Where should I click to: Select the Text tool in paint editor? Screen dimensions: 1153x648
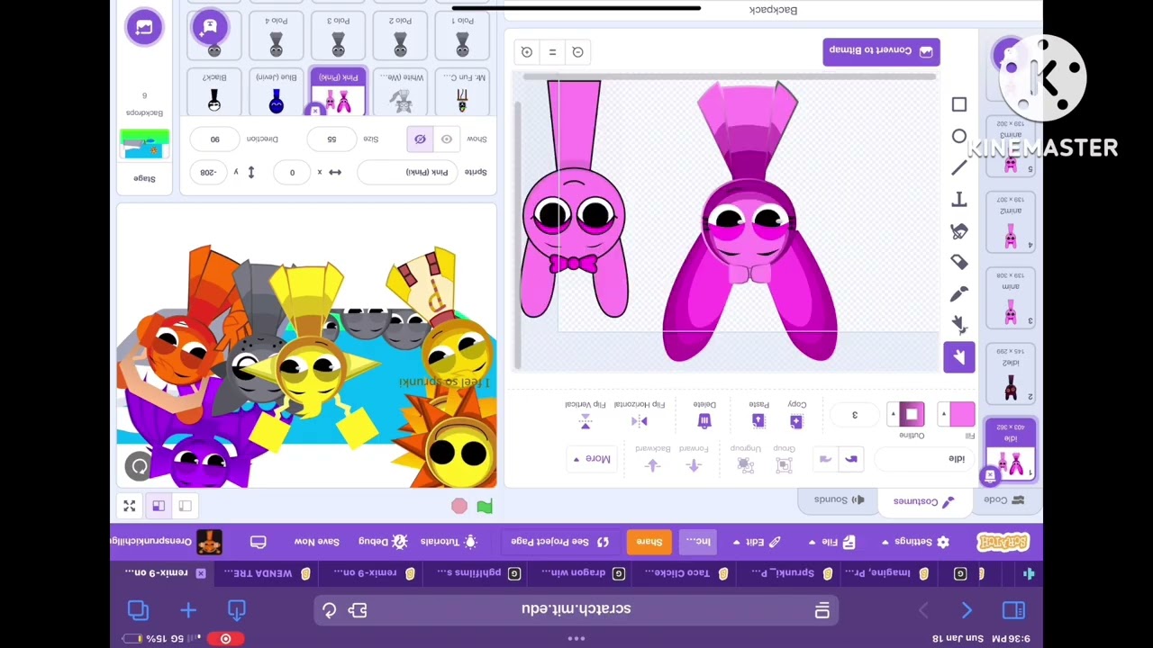[x=959, y=200]
